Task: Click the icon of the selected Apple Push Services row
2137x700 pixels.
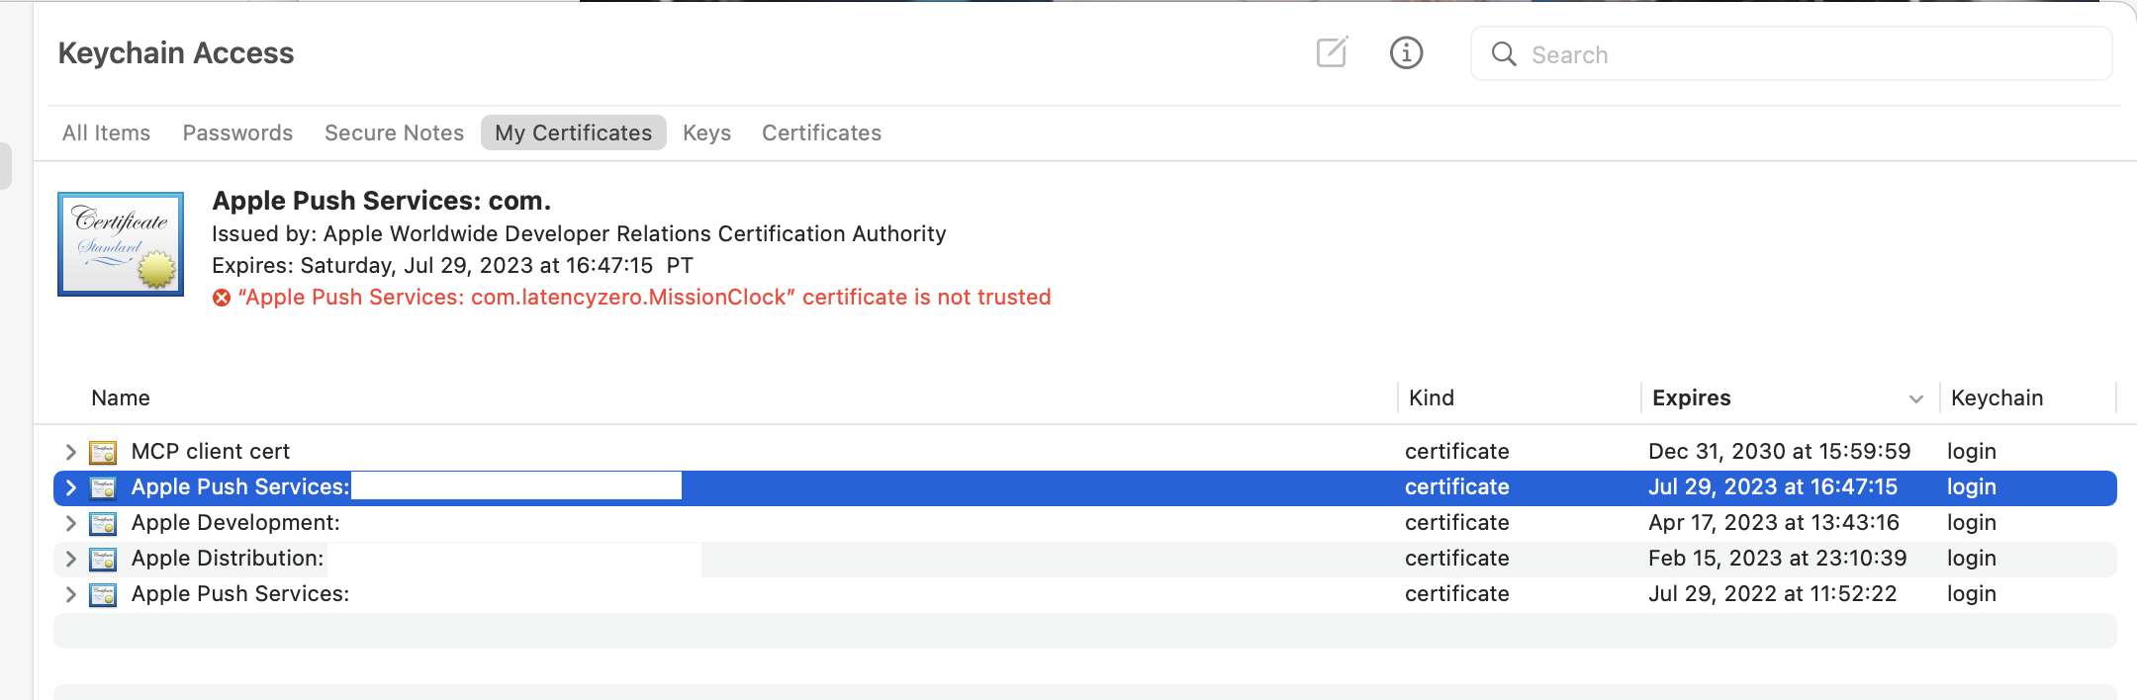Action: (103, 487)
